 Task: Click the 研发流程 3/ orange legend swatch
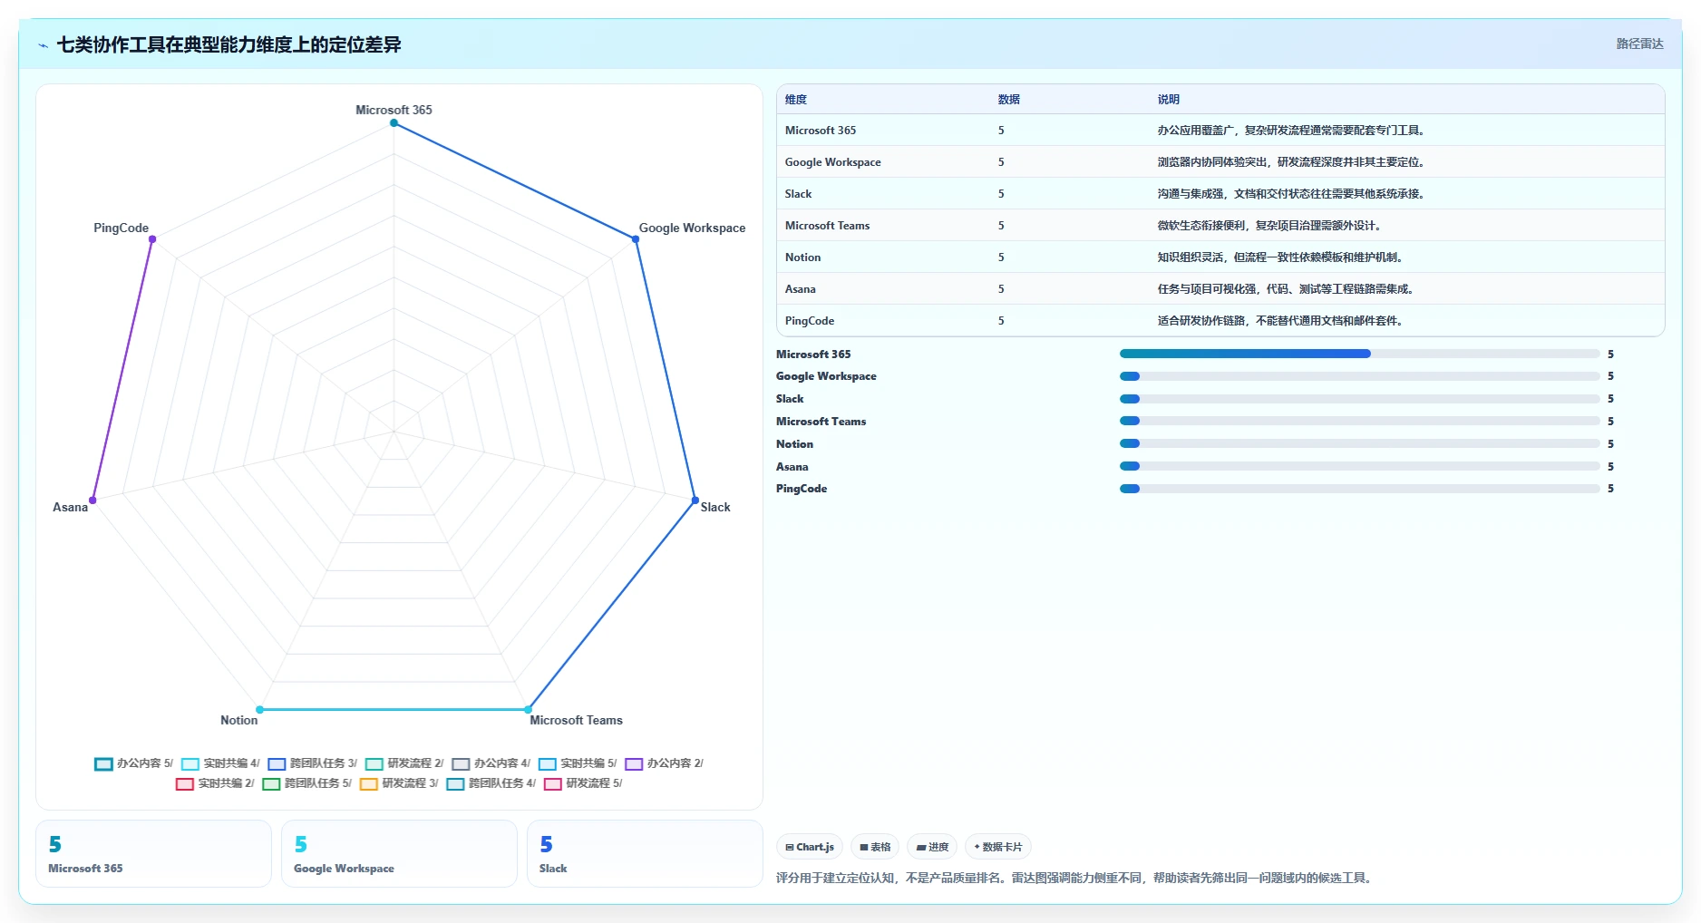(x=369, y=783)
